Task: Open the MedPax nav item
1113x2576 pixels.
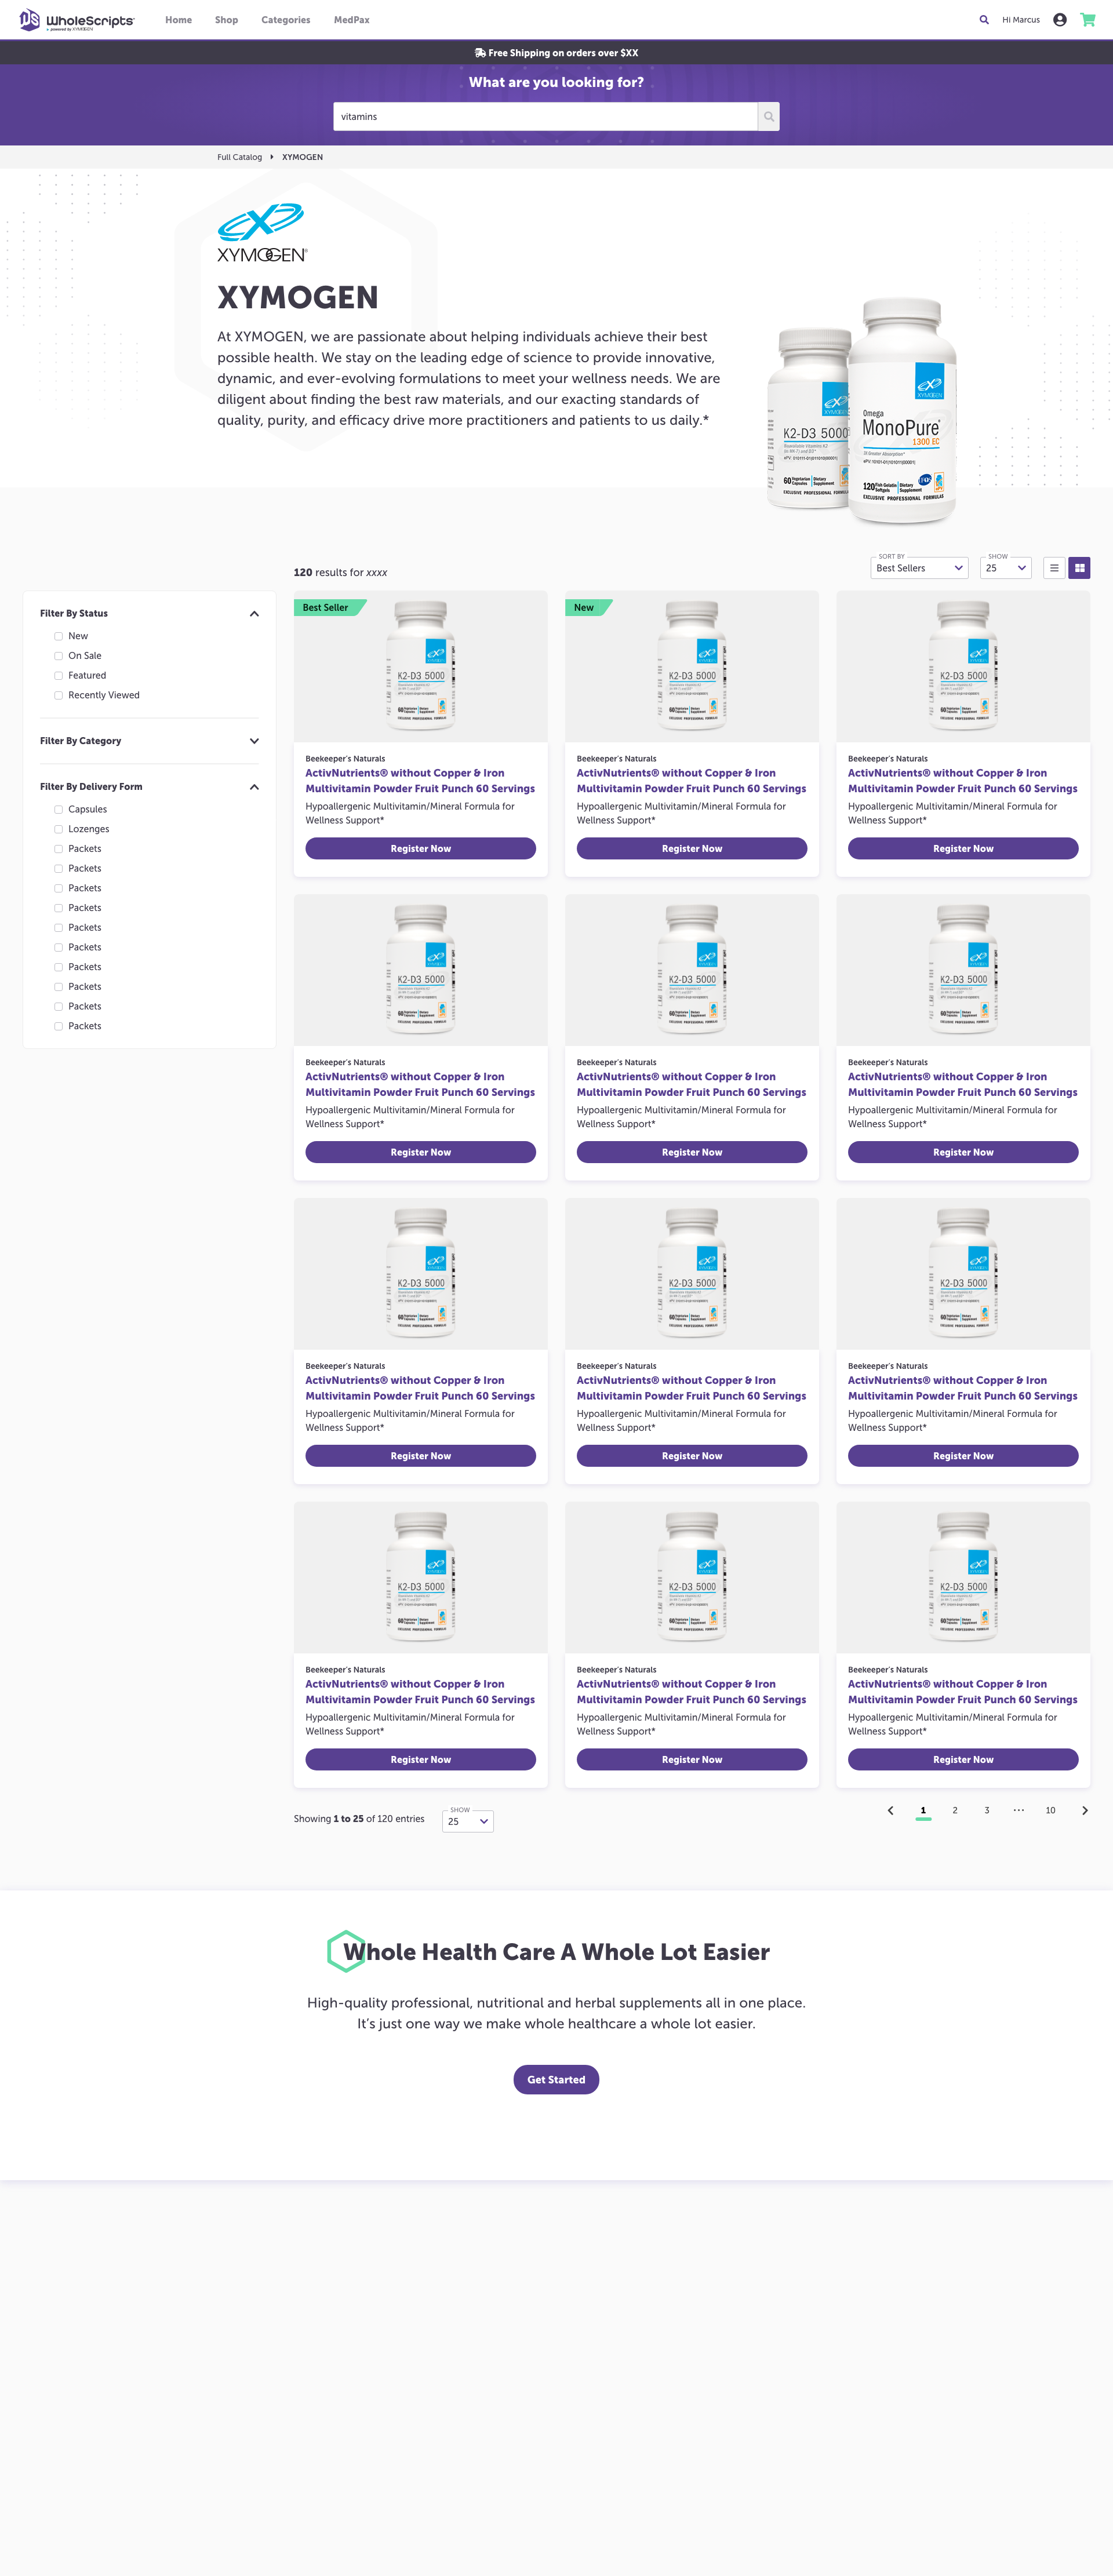Action: pos(351,20)
